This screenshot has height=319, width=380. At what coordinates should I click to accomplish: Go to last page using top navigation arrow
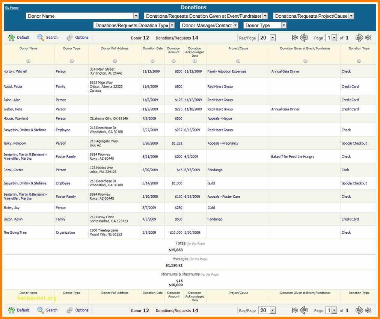[368, 38]
